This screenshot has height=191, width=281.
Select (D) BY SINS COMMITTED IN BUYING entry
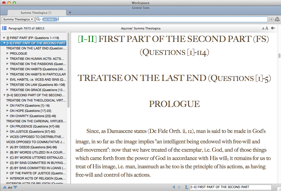tap(38, 163)
